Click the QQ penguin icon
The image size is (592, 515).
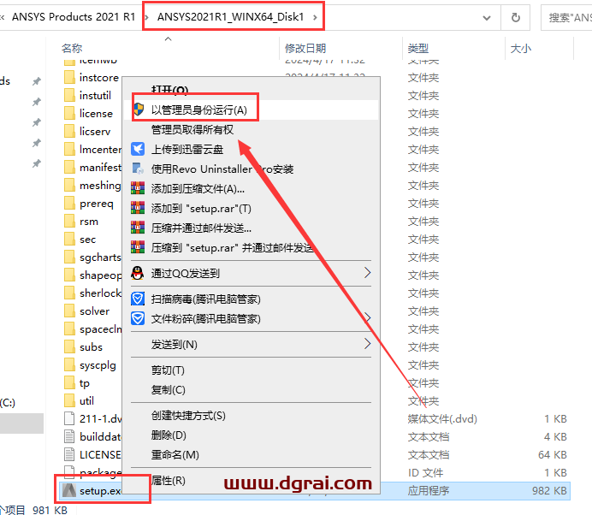pyautogui.click(x=138, y=273)
